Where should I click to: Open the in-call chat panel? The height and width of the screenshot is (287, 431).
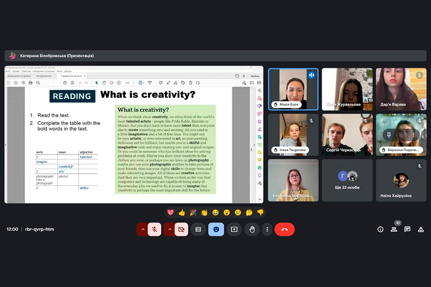click(x=408, y=229)
